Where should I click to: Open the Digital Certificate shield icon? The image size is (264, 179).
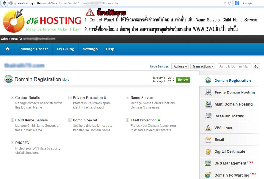[x=208, y=151]
